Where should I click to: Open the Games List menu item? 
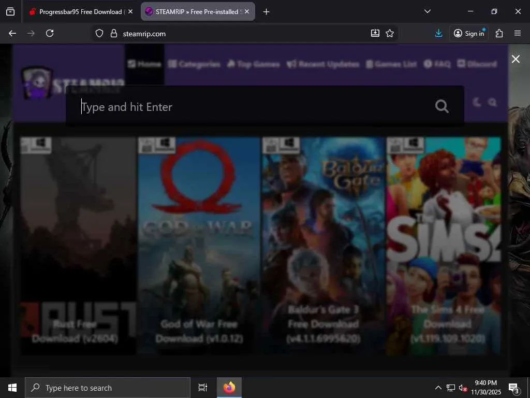click(391, 64)
